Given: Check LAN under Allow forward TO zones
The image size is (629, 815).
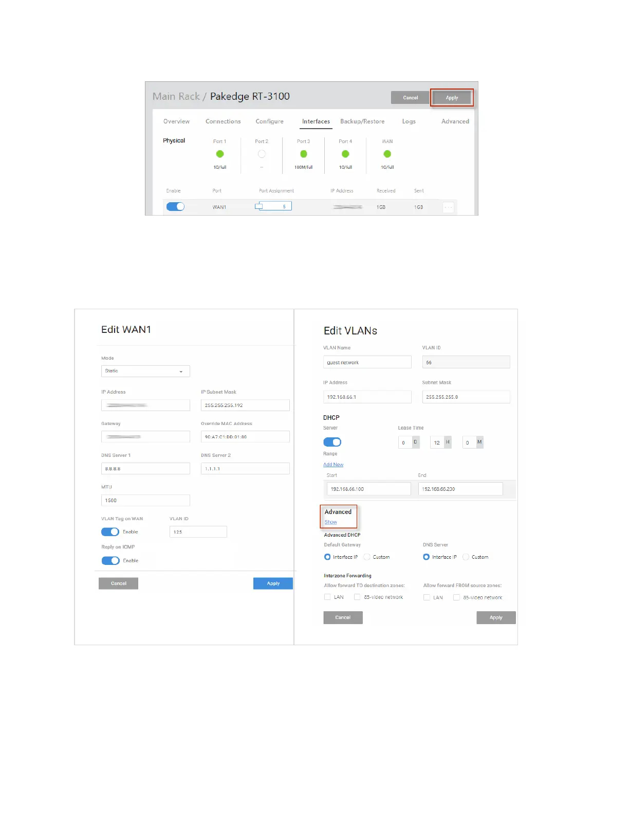Looking at the screenshot, I should tap(327, 597).
